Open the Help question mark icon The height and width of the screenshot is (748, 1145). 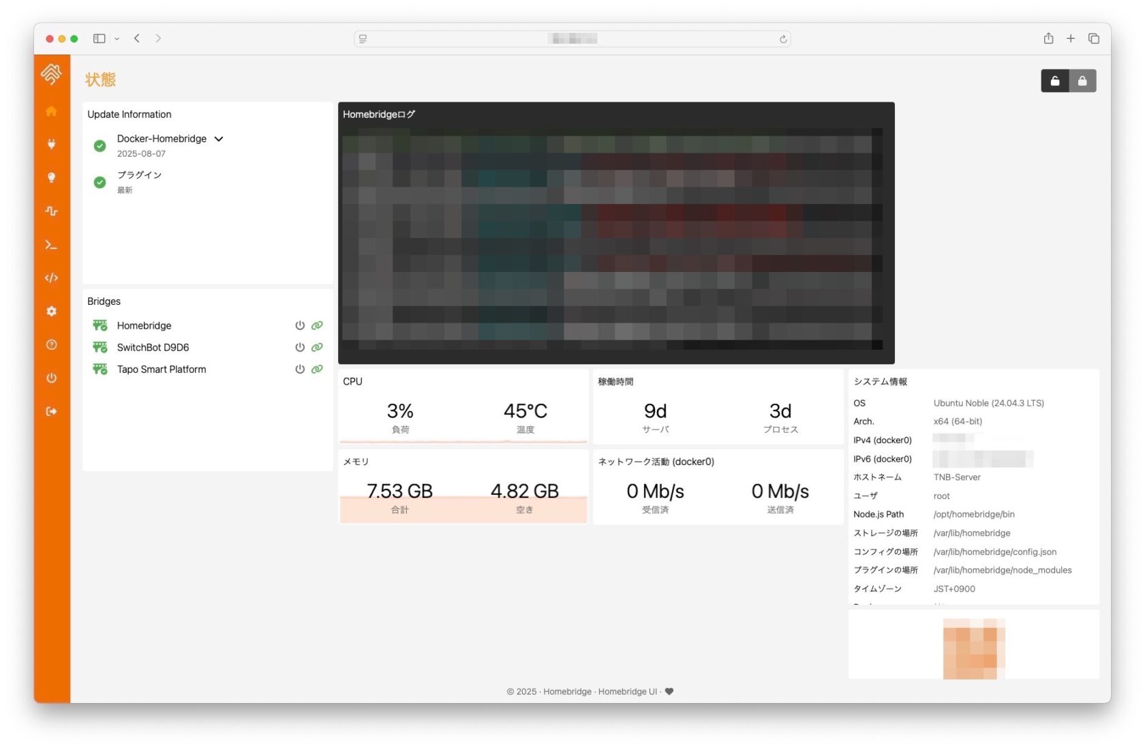tap(51, 345)
